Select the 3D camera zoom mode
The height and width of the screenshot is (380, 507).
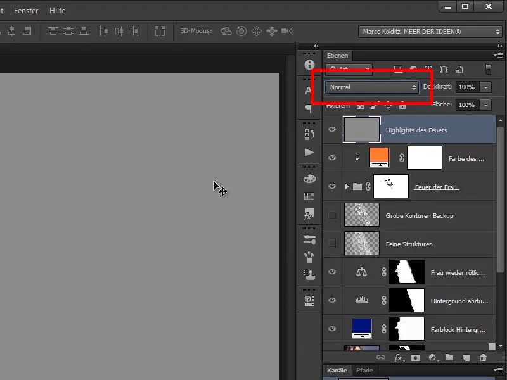pyautogui.click(x=287, y=31)
